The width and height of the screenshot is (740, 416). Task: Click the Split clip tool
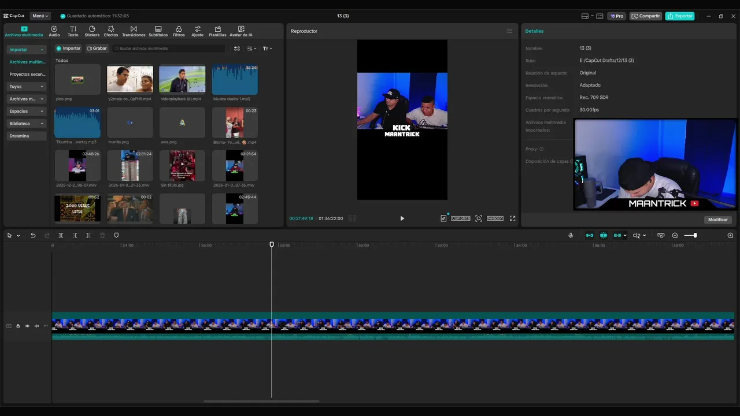point(61,235)
